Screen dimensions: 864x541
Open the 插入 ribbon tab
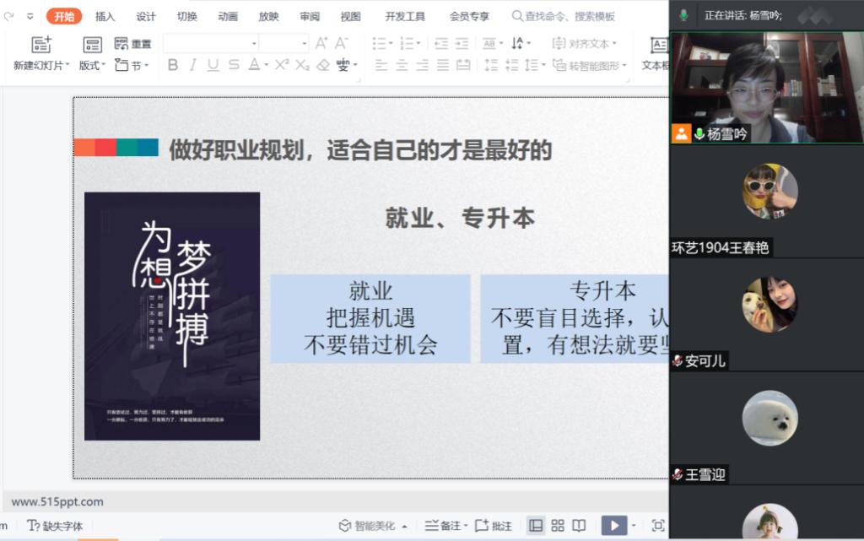point(105,16)
